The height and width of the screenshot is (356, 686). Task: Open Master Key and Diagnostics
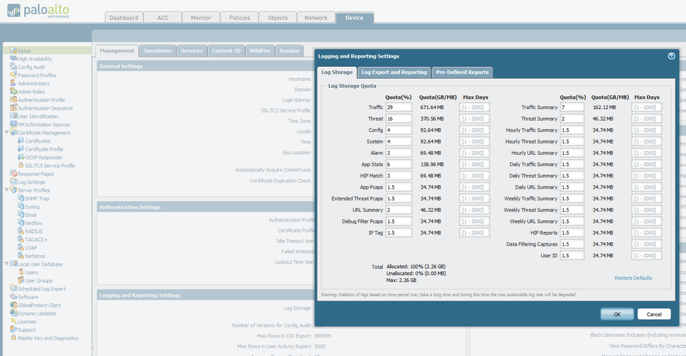tap(47, 338)
